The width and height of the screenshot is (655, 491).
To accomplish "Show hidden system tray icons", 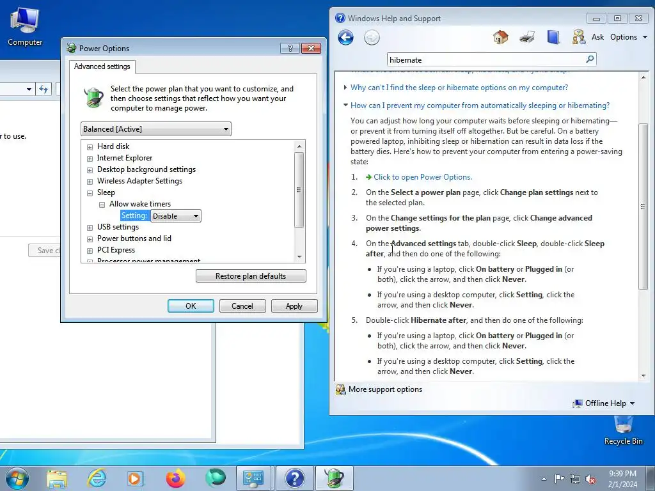I will [544, 479].
